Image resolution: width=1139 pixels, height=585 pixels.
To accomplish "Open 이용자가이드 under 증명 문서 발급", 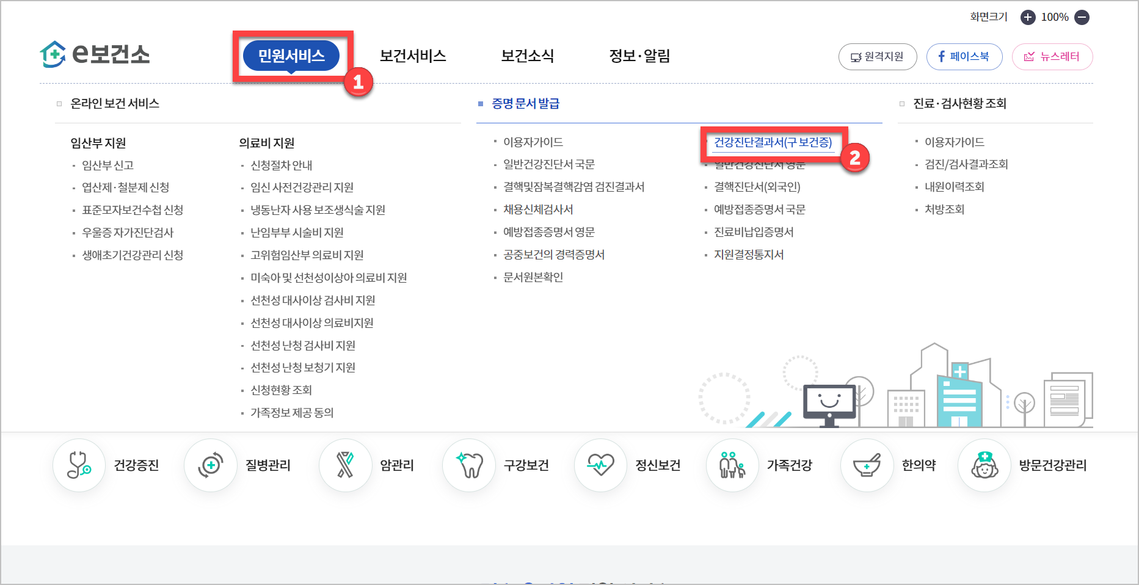I will click(x=533, y=142).
